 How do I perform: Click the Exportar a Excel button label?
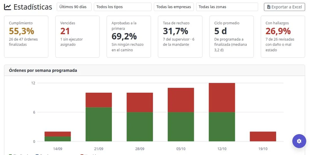coord(287,7)
